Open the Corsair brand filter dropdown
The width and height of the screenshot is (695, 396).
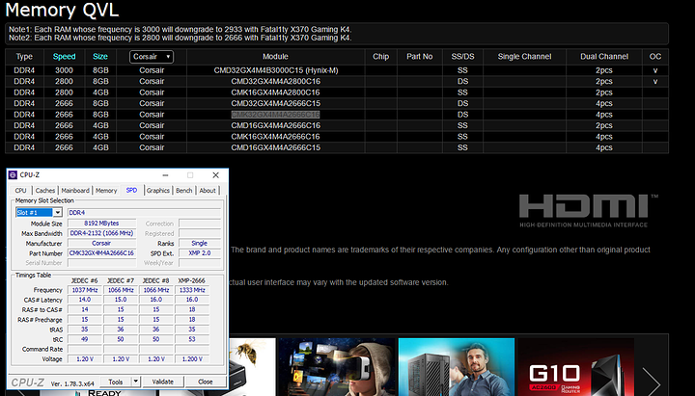[x=152, y=57]
